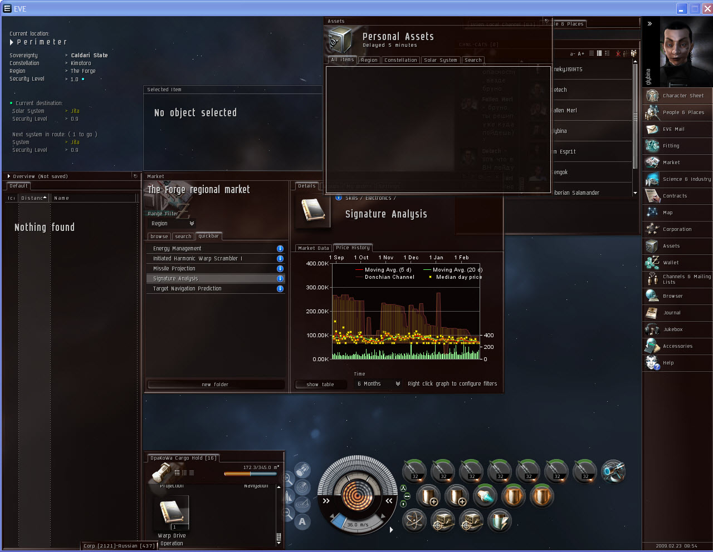Image resolution: width=713 pixels, height=552 pixels.
Task: Sort overview by the Distance column
Action: coord(34,198)
